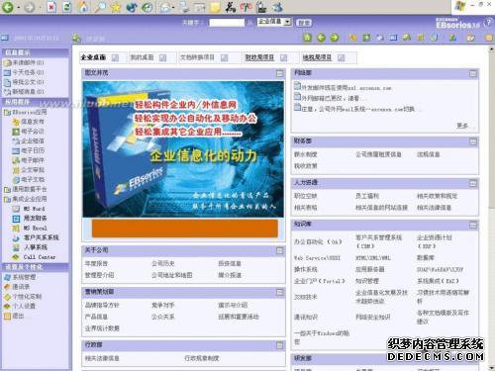Click the browser Stop (red X) icon
Screen dimensions: 495x371
51,7
